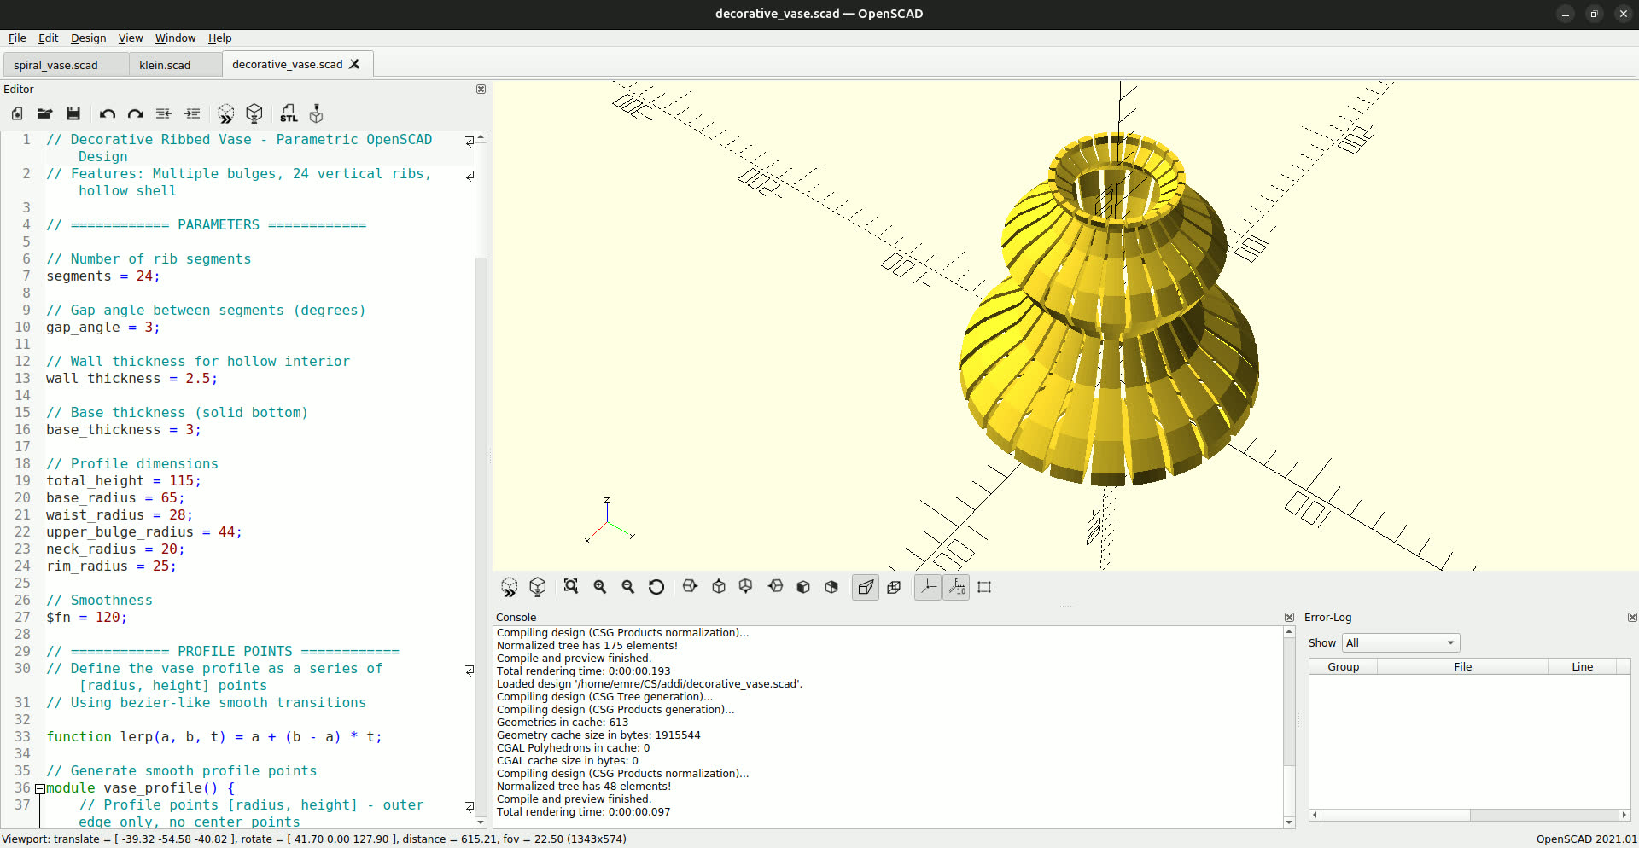Undo the last edit in the editor

click(107, 113)
